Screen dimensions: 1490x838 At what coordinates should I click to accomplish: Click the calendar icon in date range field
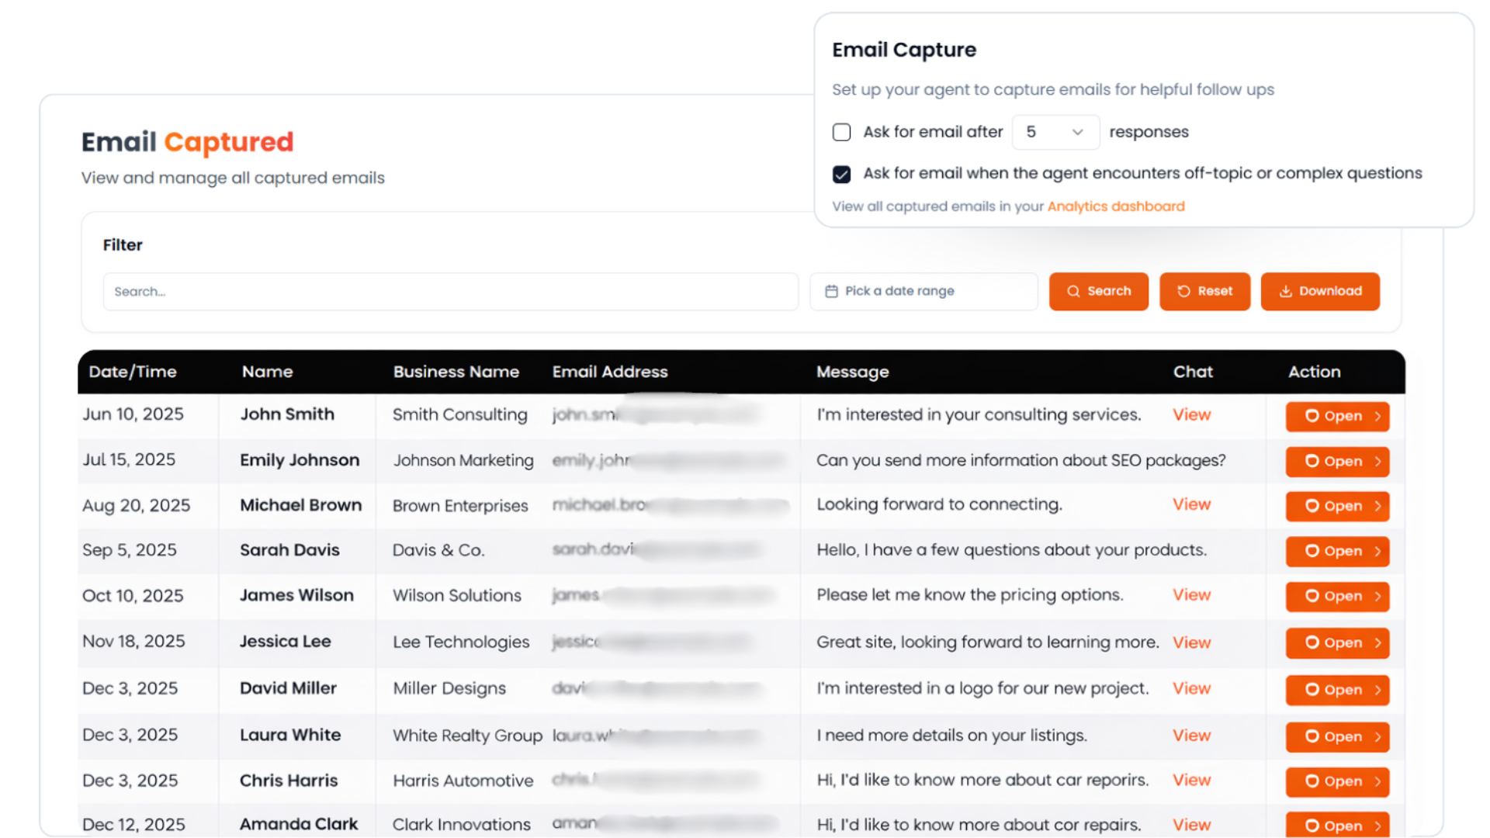831,291
